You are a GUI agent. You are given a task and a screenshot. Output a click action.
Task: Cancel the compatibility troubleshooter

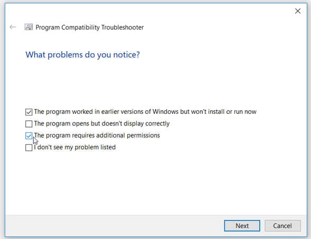click(282, 226)
